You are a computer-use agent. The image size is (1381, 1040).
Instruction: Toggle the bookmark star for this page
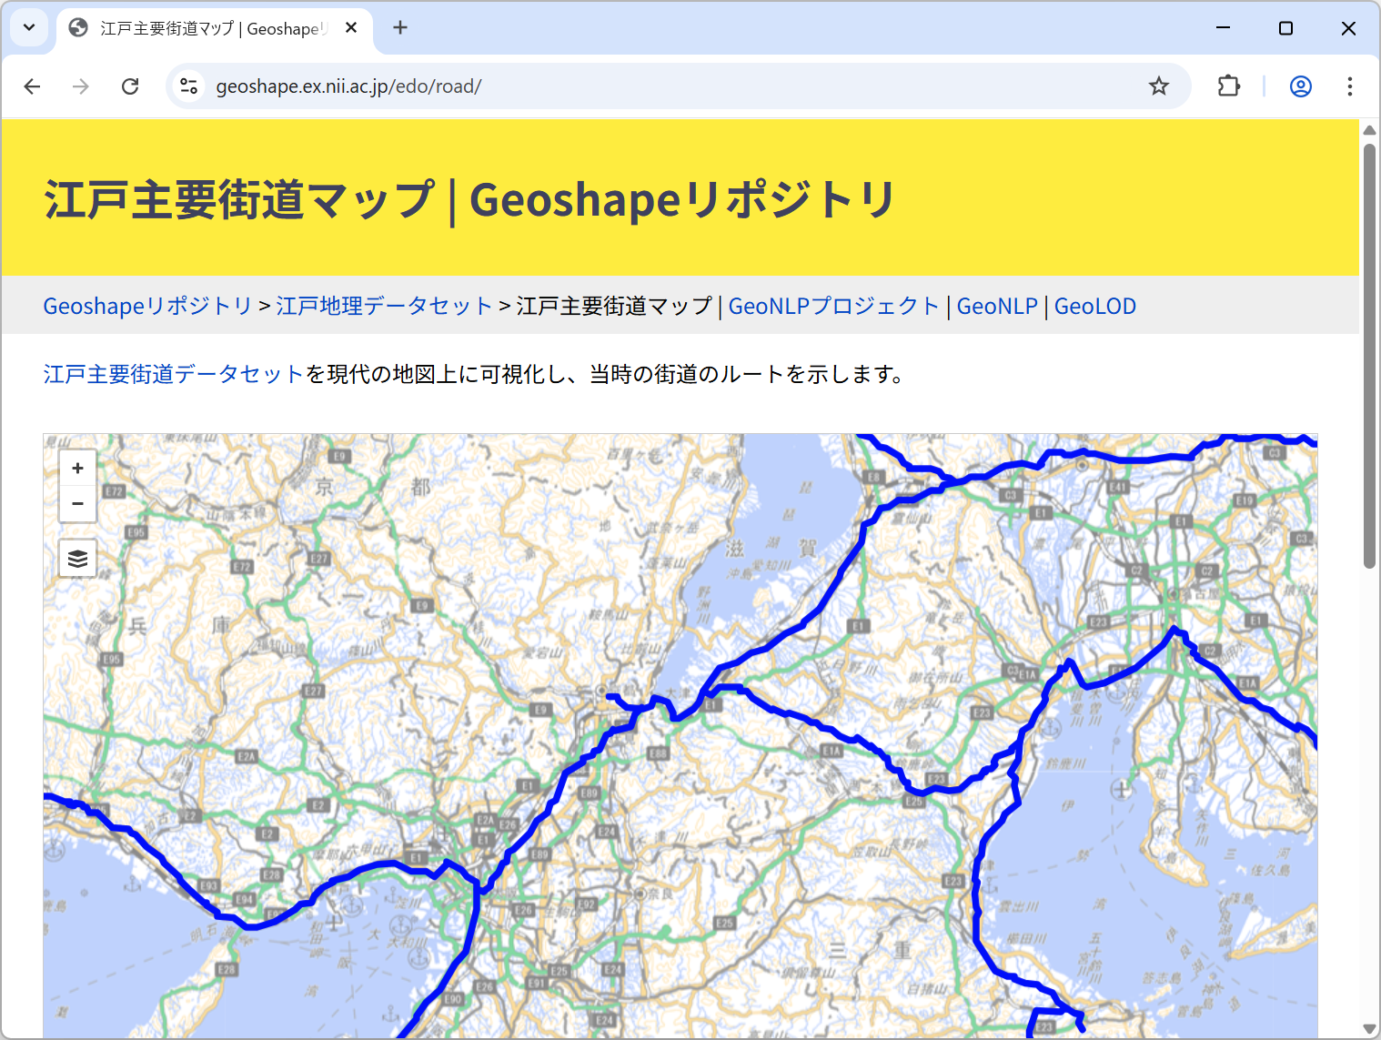tap(1159, 86)
